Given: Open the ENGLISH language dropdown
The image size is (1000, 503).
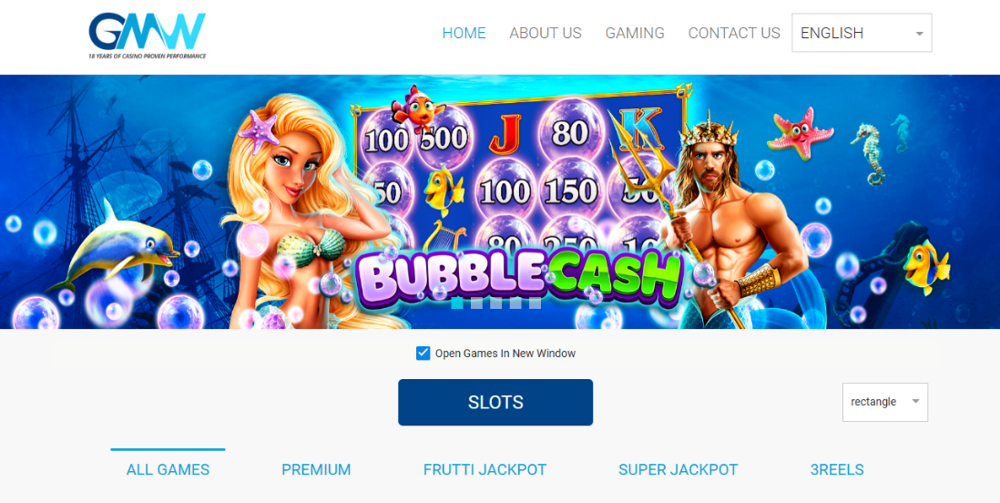Looking at the screenshot, I should (862, 33).
